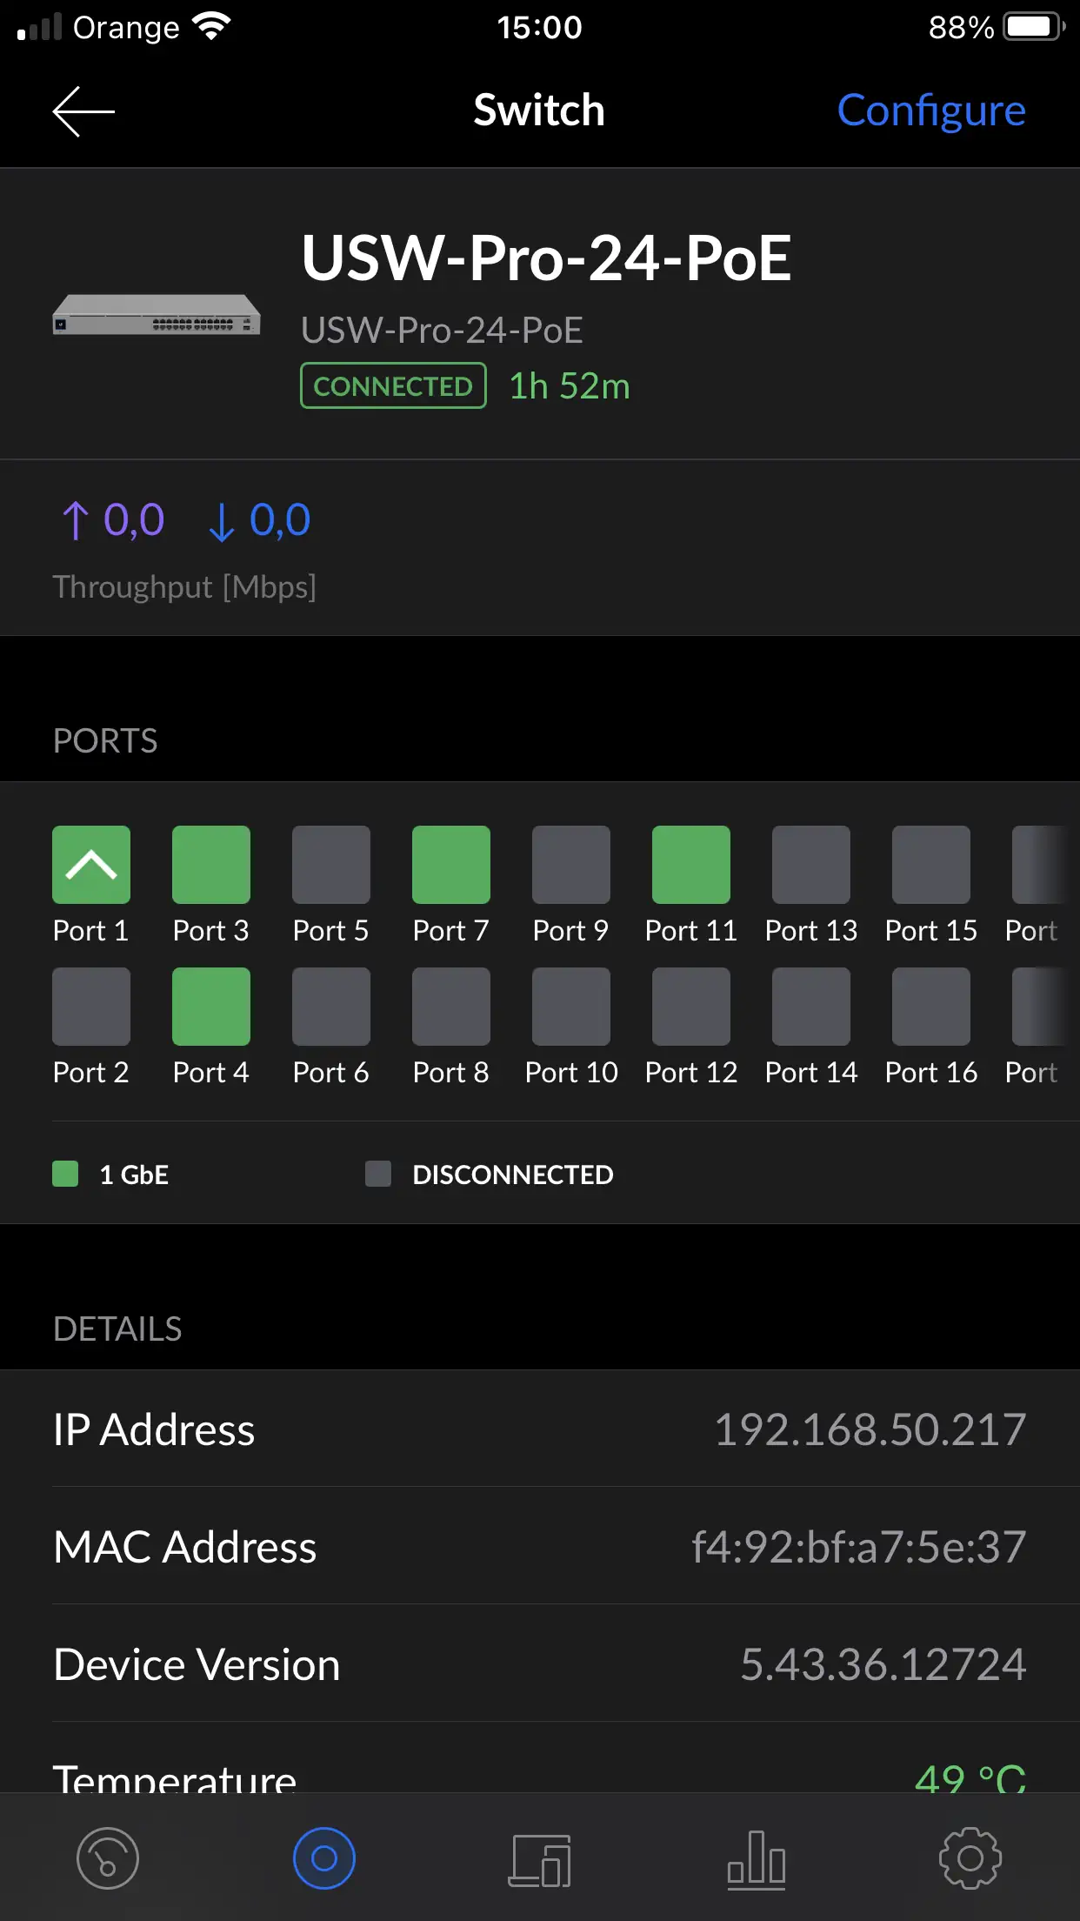Tap the green 1 GbE legend swatch
The width and height of the screenshot is (1080, 1921).
(x=65, y=1174)
